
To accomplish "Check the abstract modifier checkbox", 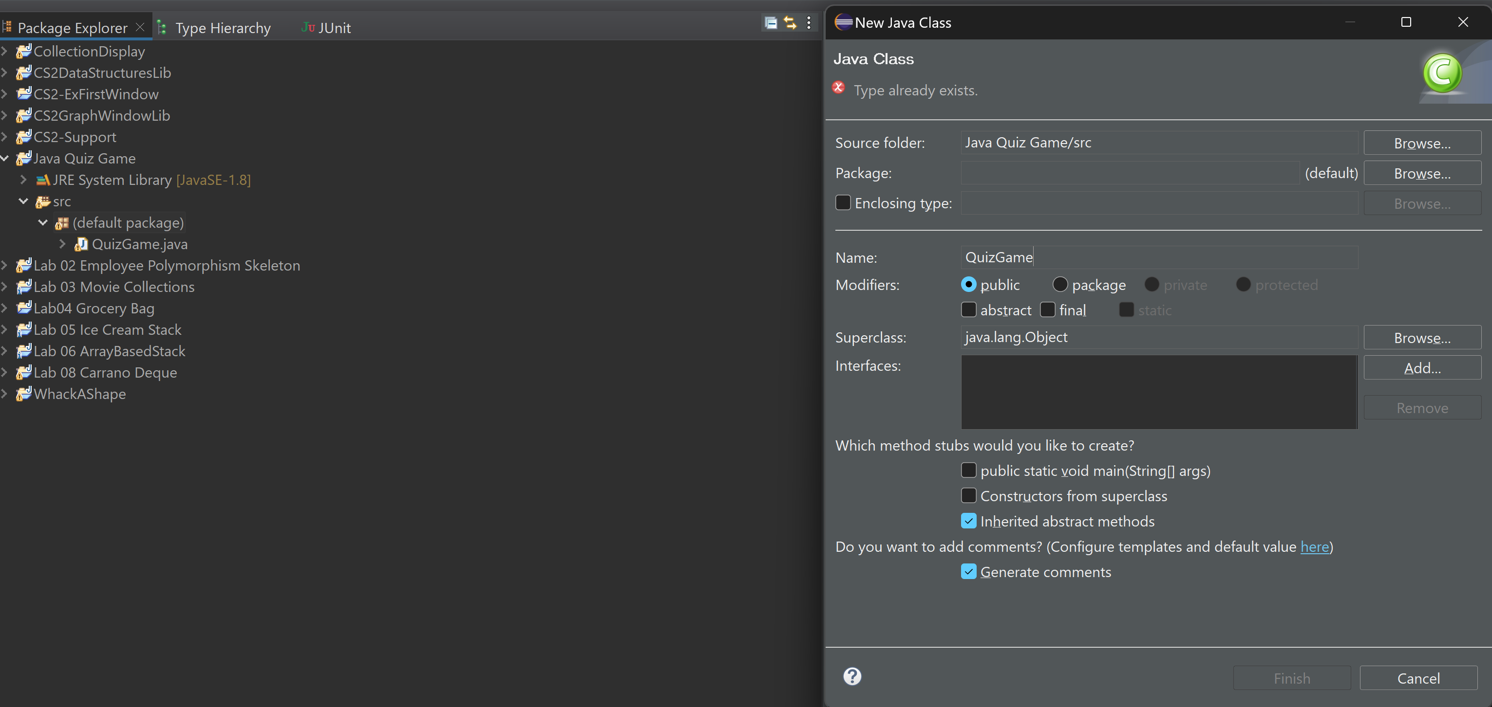I will (x=968, y=309).
